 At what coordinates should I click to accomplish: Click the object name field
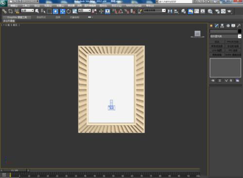click(x=224, y=31)
